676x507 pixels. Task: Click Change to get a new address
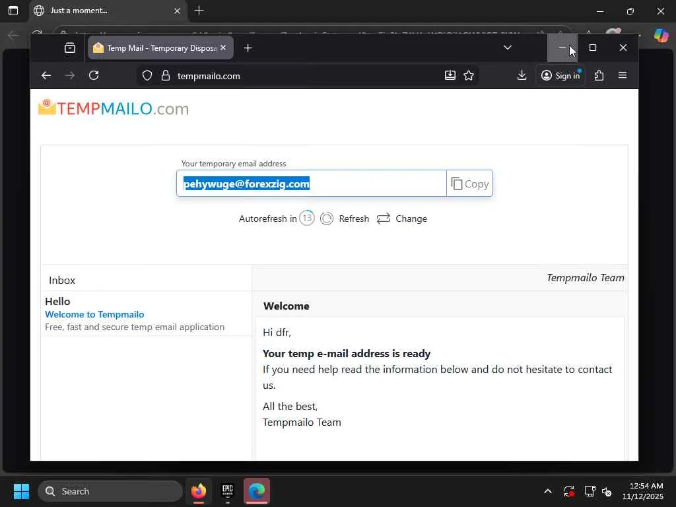tap(411, 219)
